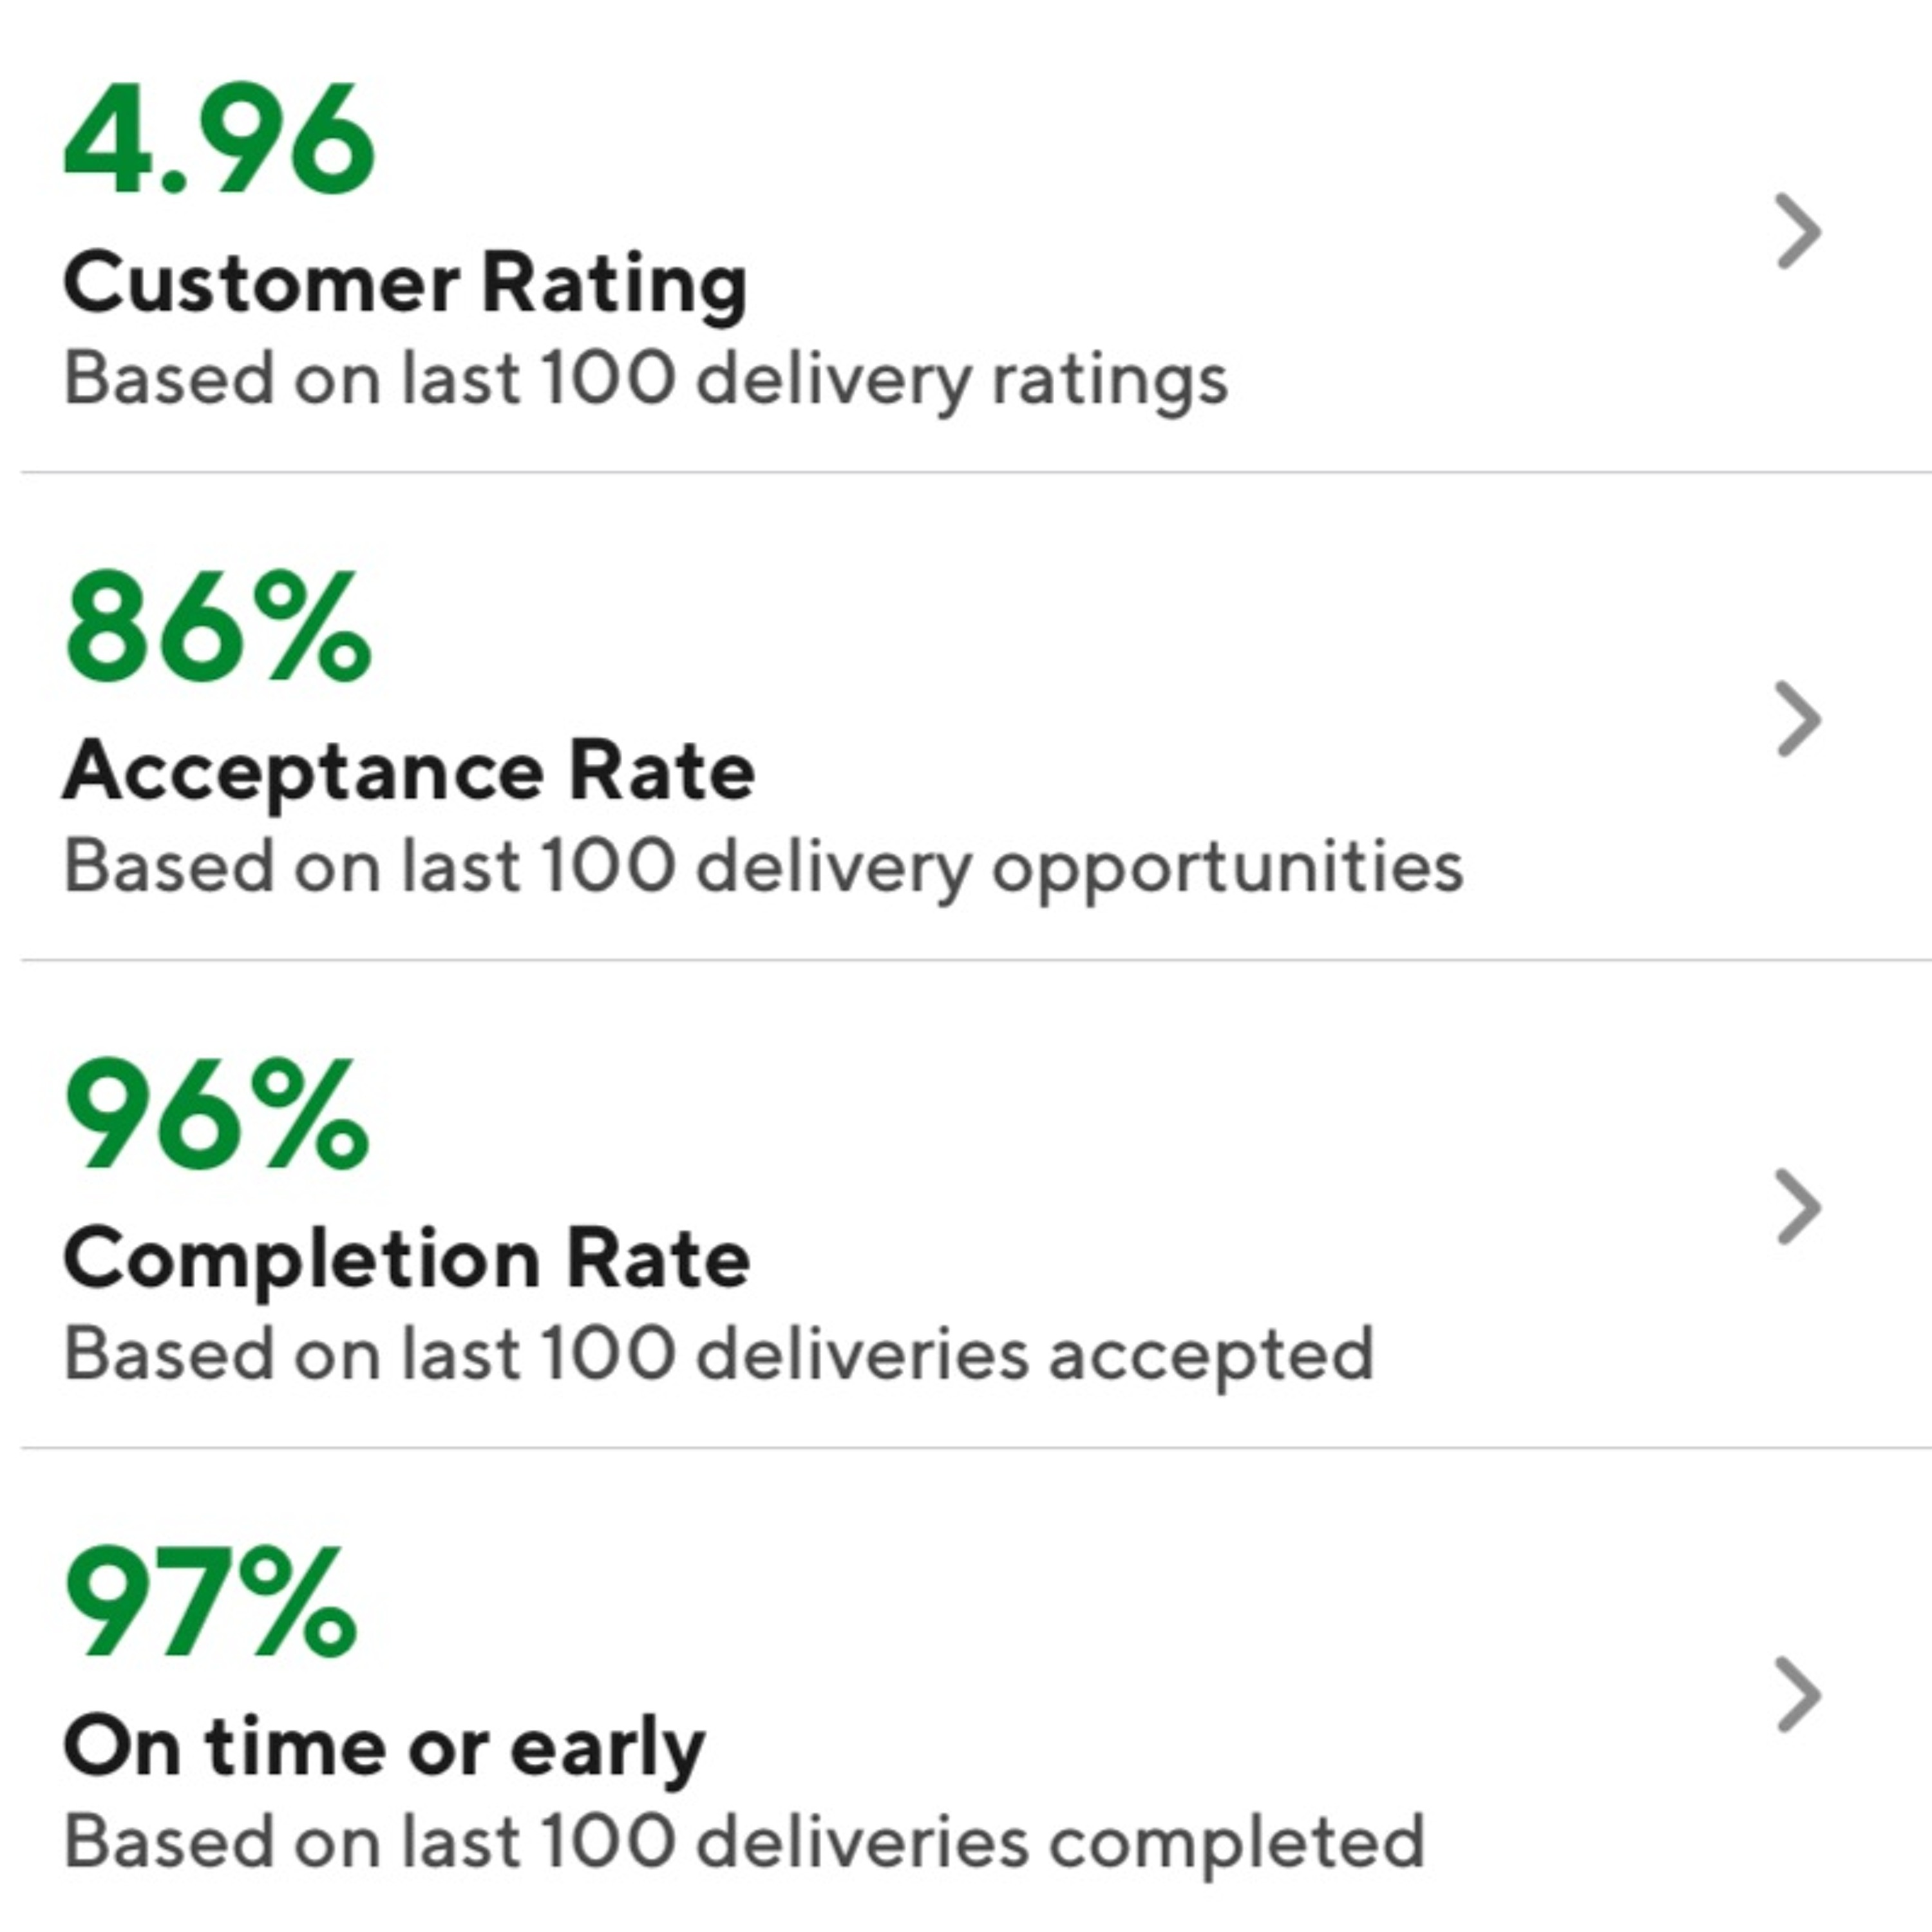Expand the Customer Rating chevron arrow
The width and height of the screenshot is (1932, 1932).
(1798, 232)
